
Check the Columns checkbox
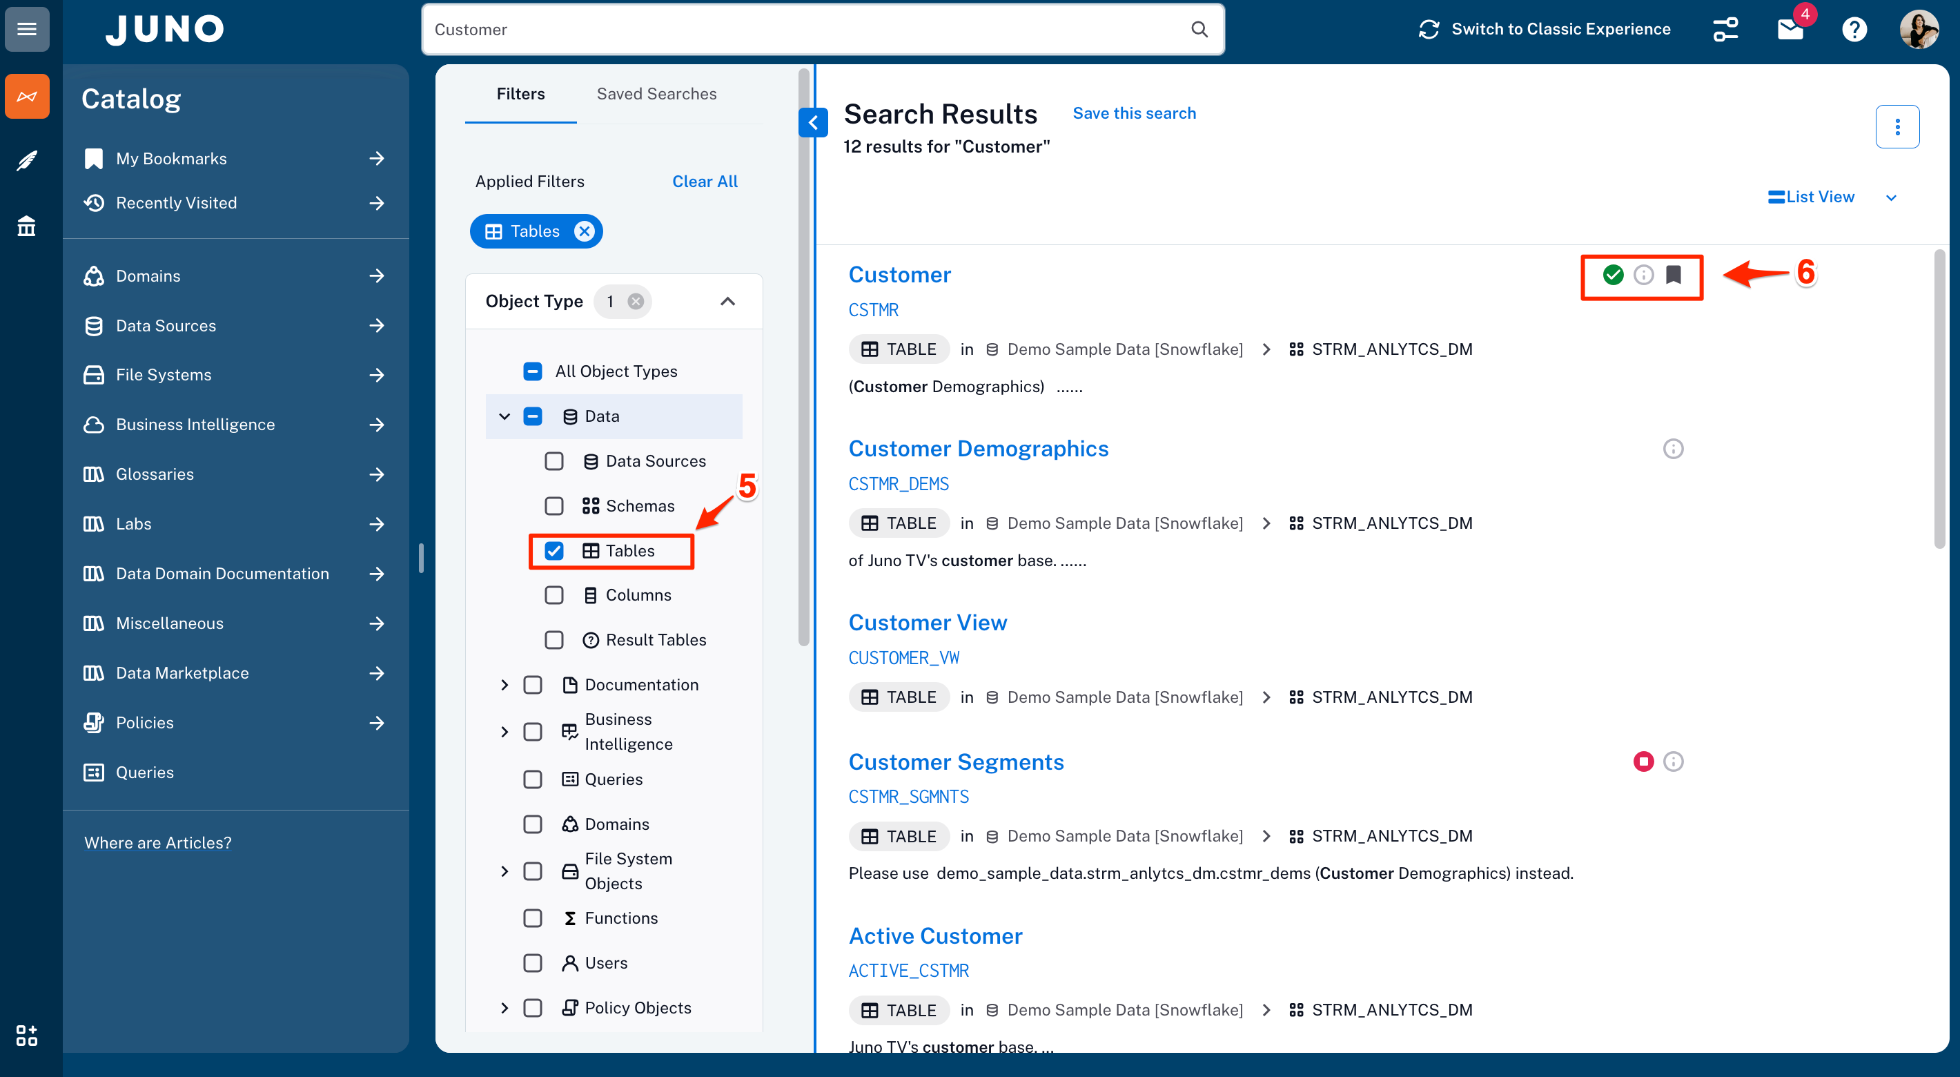554,595
